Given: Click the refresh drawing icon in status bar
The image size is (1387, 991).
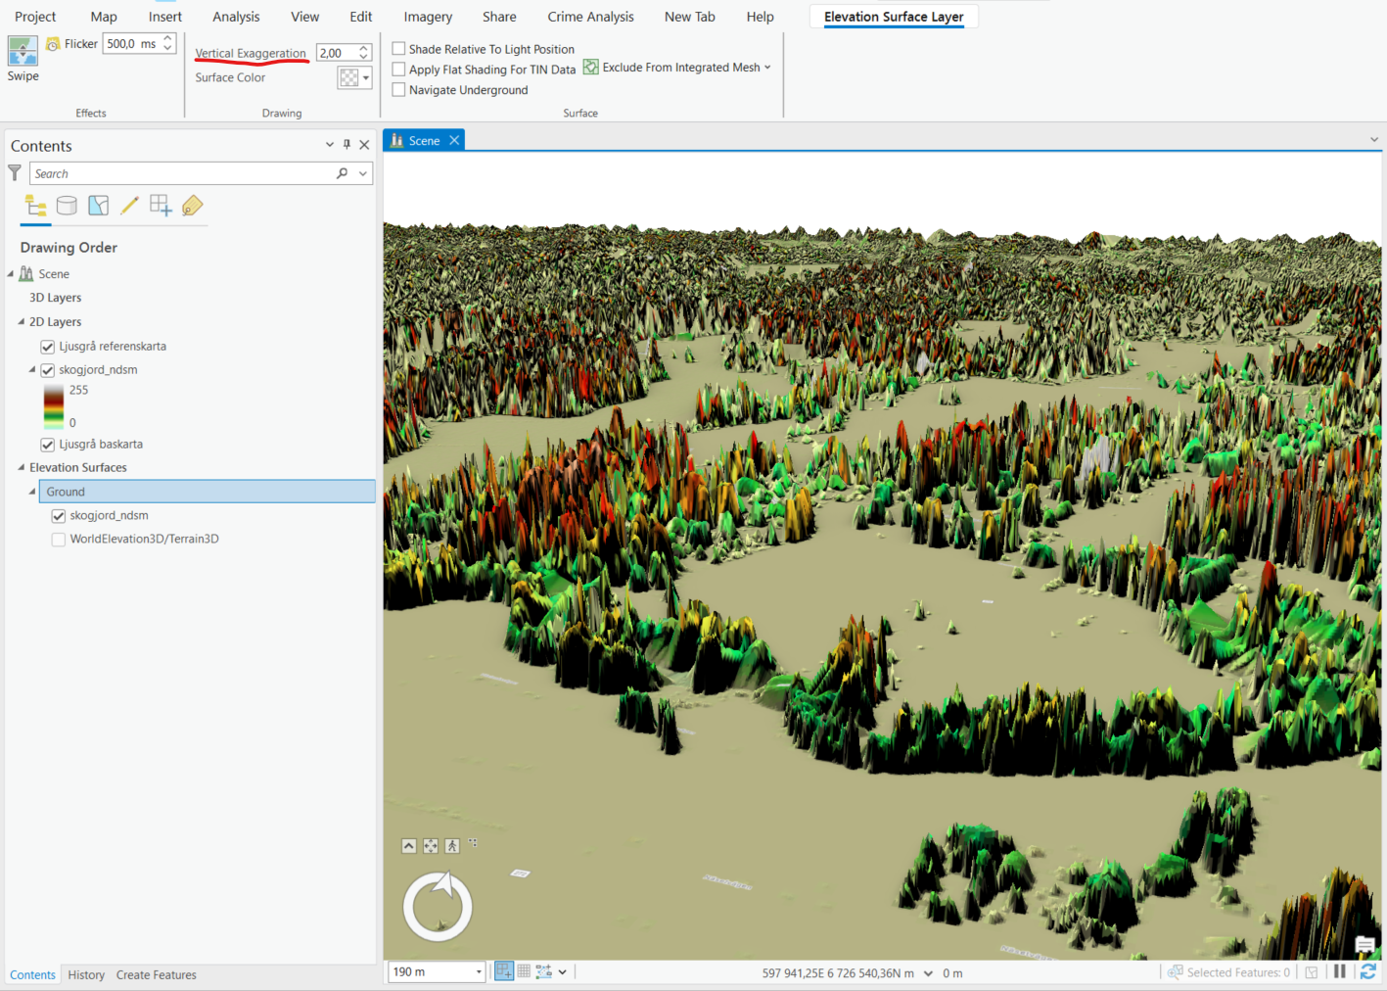Looking at the screenshot, I should click(x=1367, y=971).
